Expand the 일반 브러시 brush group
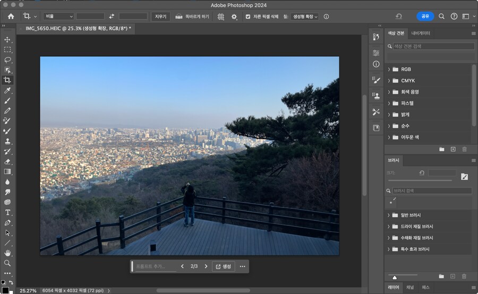The width and height of the screenshot is (478, 294). pos(389,215)
